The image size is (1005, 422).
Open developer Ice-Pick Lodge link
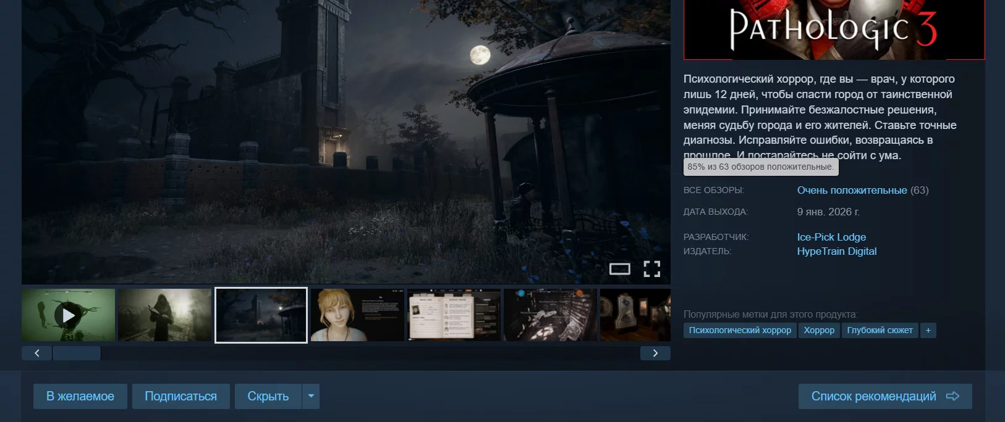831,237
